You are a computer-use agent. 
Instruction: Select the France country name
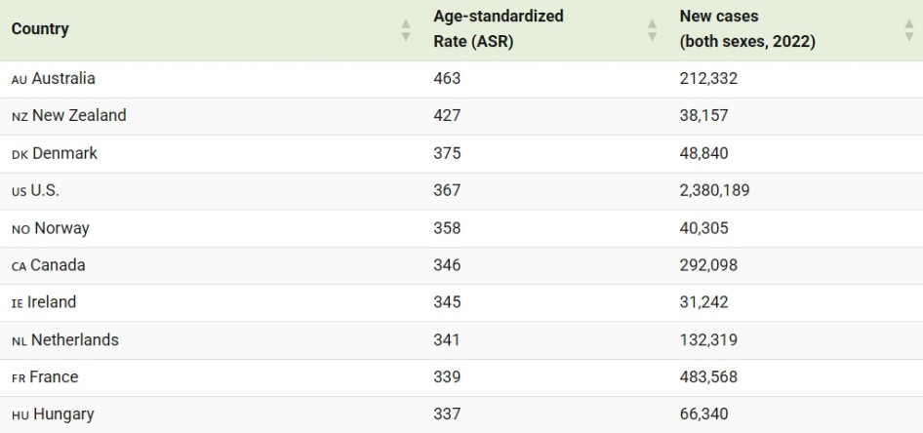tap(54, 377)
